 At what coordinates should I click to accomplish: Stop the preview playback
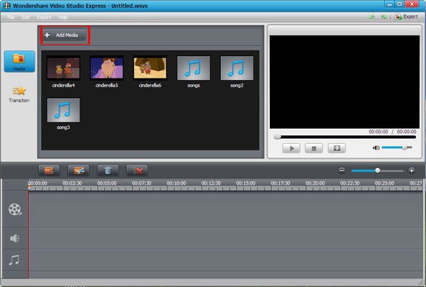click(x=314, y=148)
